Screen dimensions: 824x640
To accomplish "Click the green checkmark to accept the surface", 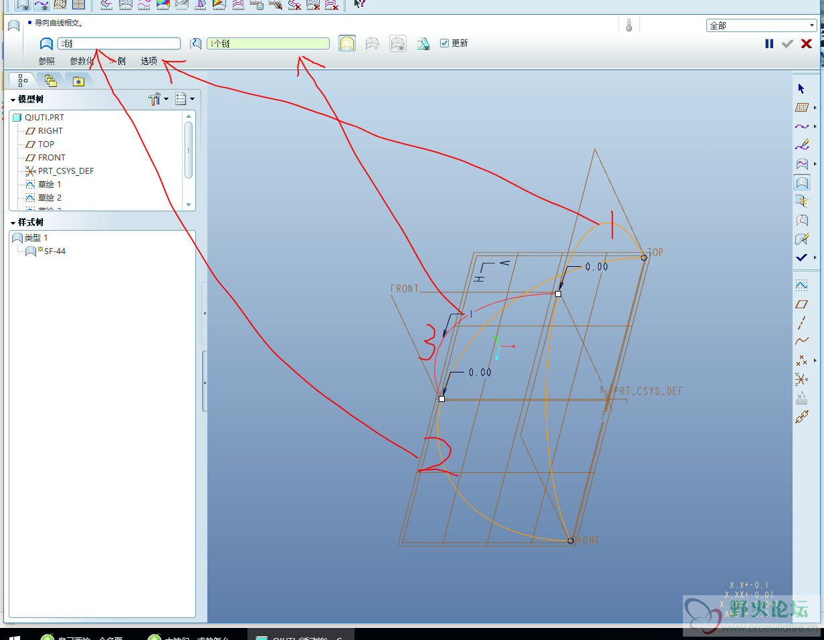I will tap(787, 43).
